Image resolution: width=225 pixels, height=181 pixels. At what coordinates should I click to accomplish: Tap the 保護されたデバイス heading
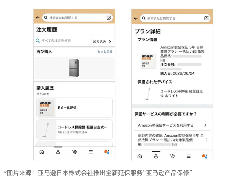click(155, 82)
